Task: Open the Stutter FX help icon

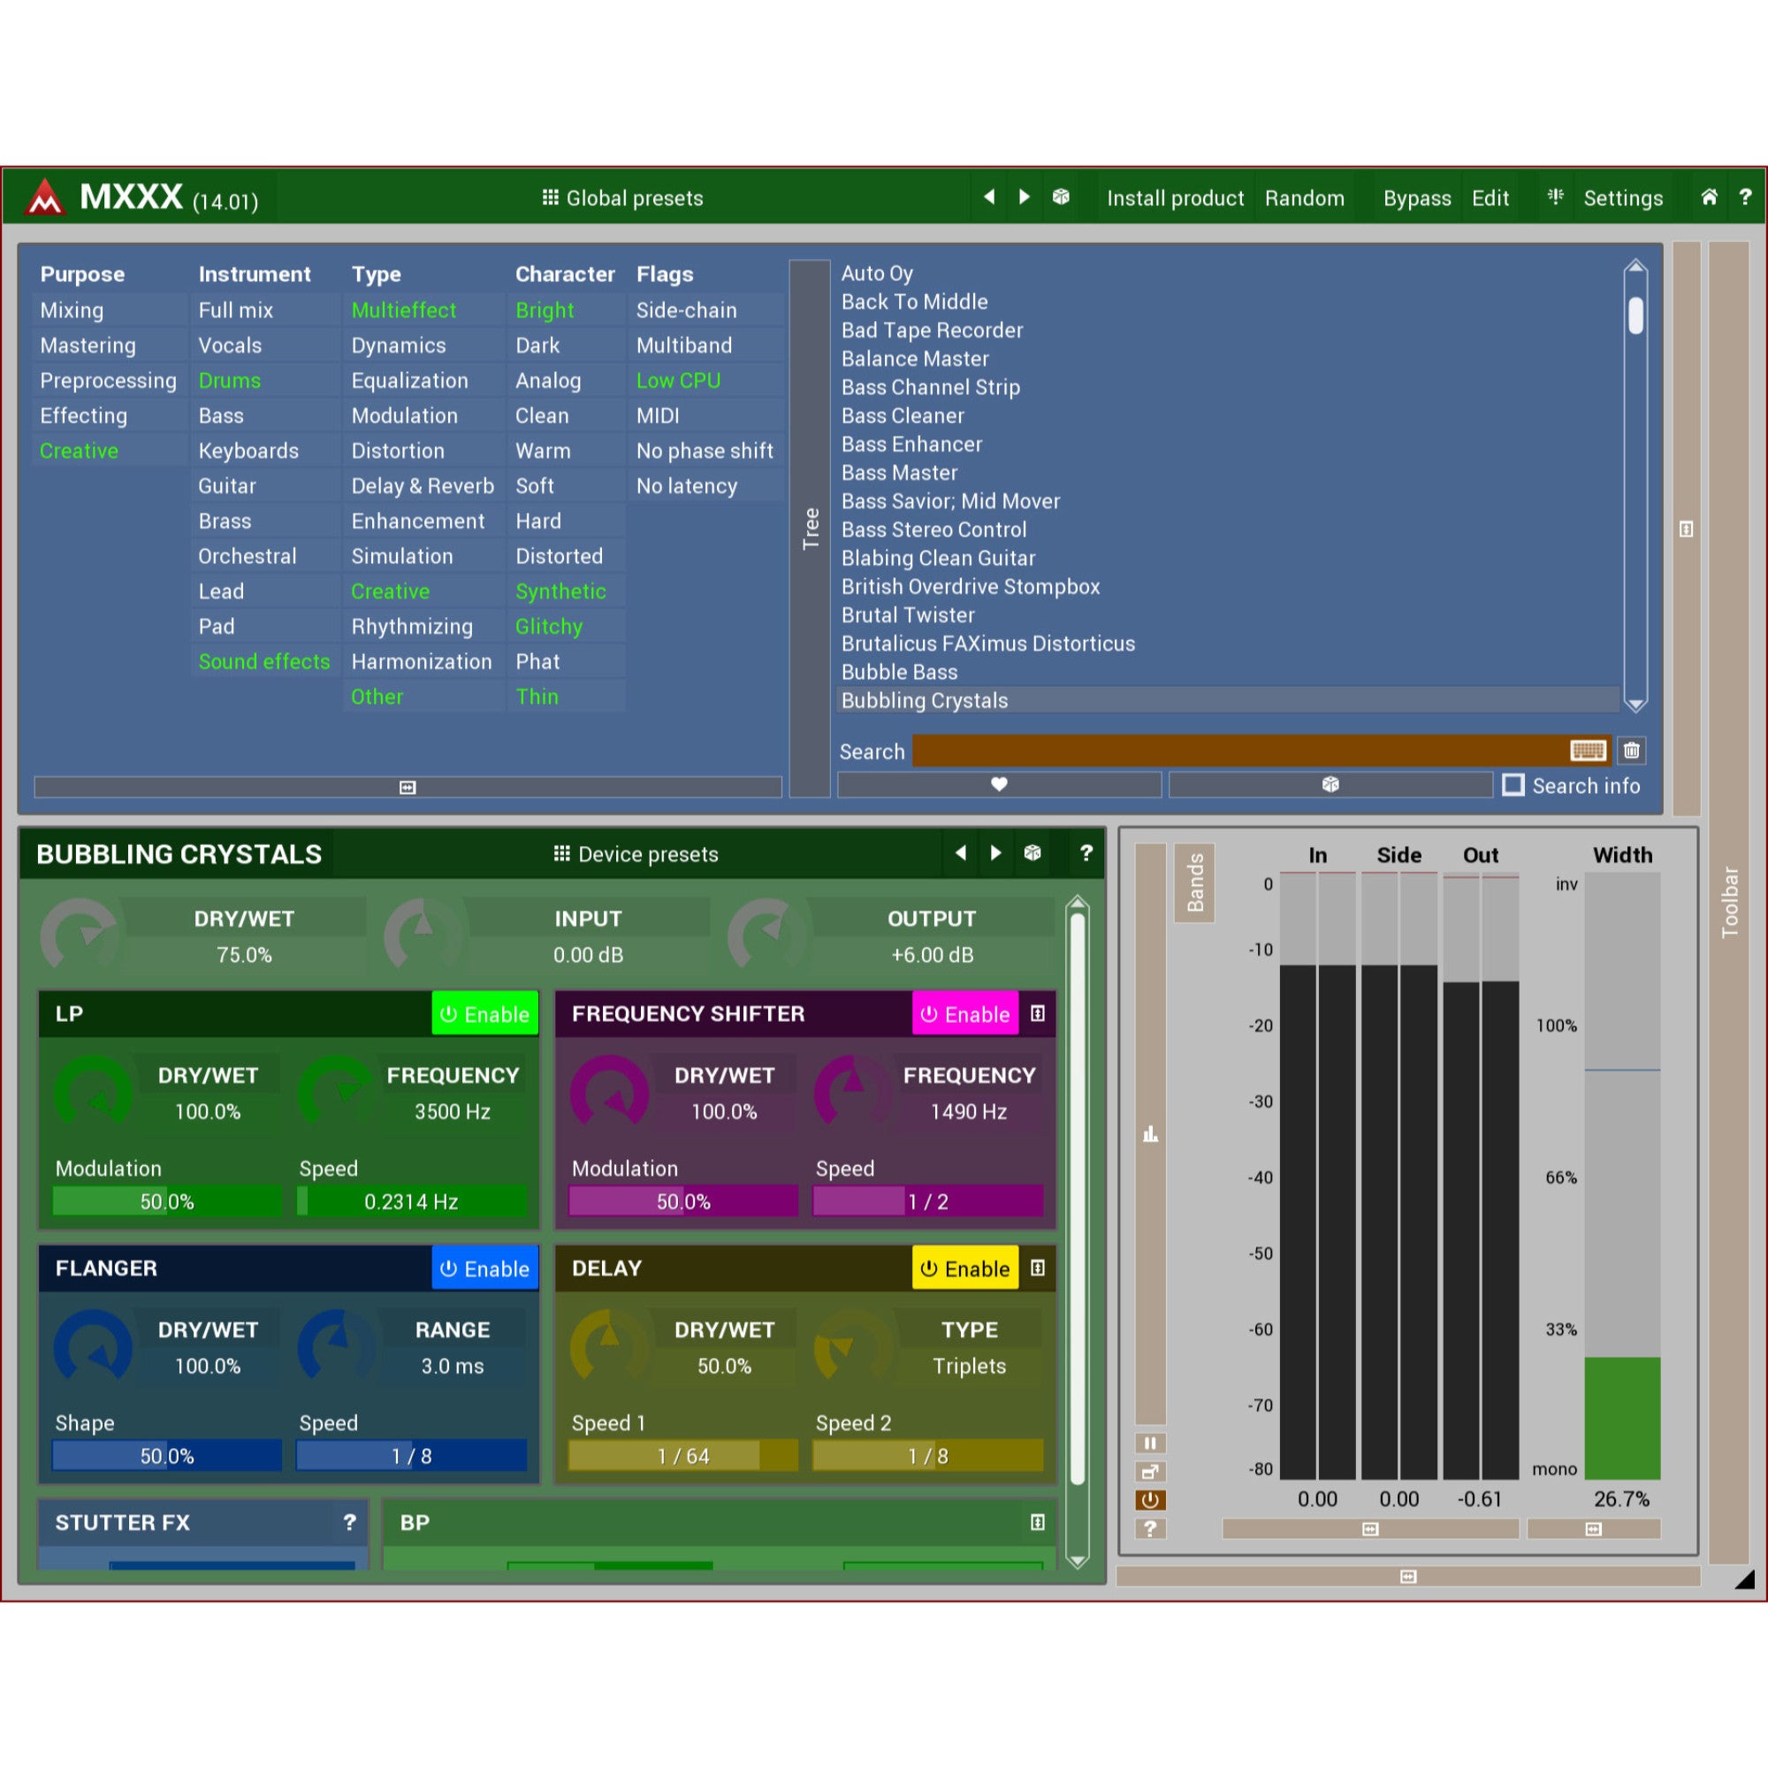Action: 348,1522
